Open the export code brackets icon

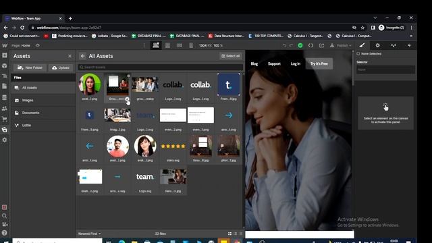click(310, 45)
